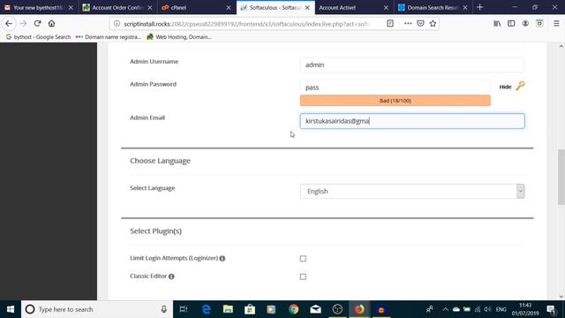Image resolution: width=565 pixels, height=318 pixels.
Task: Click the microphone icon in search box
Action: (x=164, y=309)
